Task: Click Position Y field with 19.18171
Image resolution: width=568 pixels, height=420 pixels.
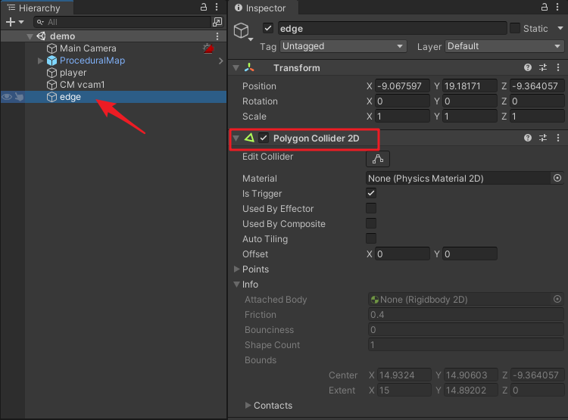Action: pos(470,86)
